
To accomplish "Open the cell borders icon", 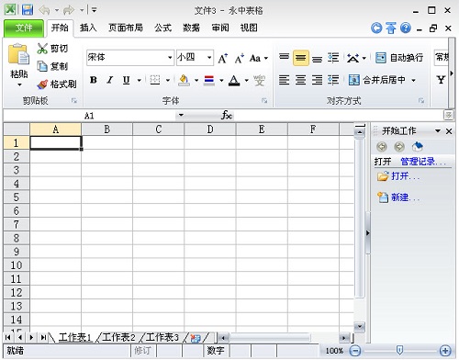I will [x=155, y=80].
